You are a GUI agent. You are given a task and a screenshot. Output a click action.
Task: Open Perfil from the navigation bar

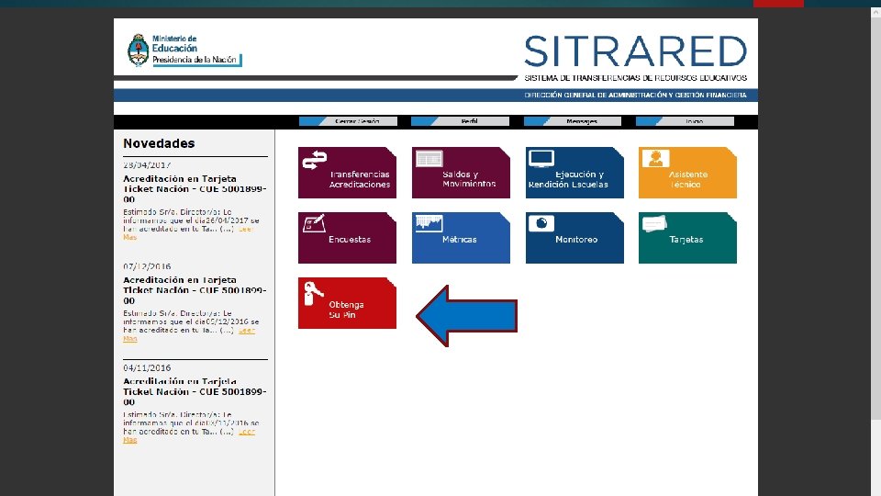click(460, 121)
